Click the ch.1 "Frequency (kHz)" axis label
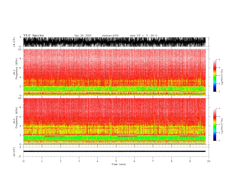Image resolution: width=235 pixels, height=181 pixels. (x=17, y=69)
